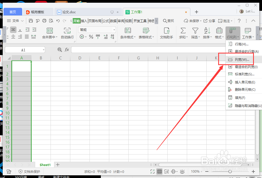
Task: Redo the last action
Action: [65, 21]
